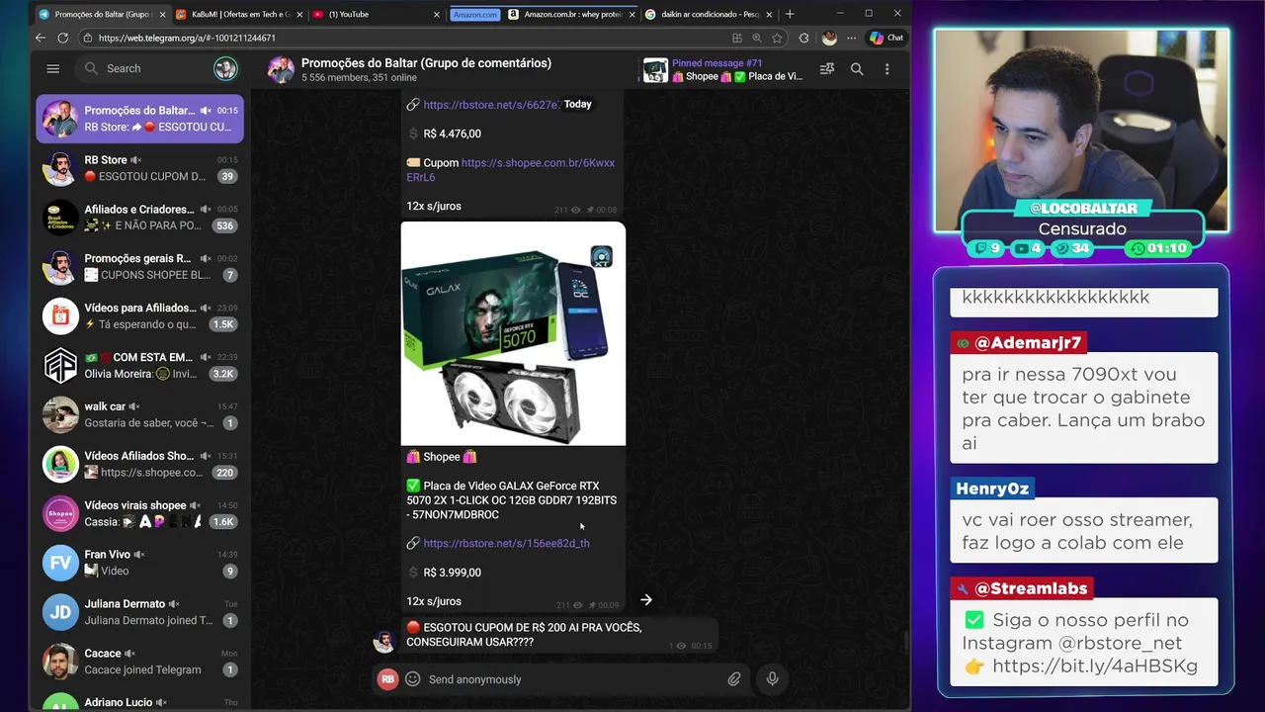Open link rbstore.net/s/6627e7
The width and height of the screenshot is (1265, 712).
491,104
